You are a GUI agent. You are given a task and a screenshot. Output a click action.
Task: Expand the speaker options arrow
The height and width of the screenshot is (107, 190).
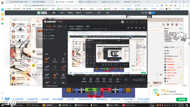(x=120, y=79)
